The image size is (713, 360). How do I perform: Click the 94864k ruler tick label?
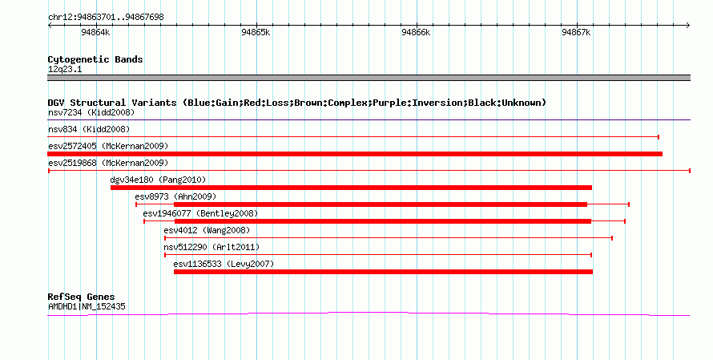[95, 32]
